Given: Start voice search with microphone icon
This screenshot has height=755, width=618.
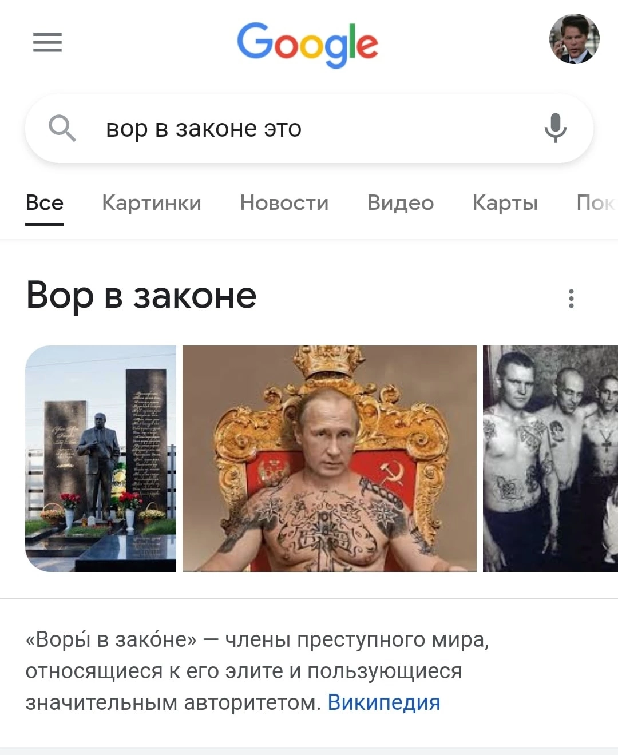Looking at the screenshot, I should [x=555, y=128].
